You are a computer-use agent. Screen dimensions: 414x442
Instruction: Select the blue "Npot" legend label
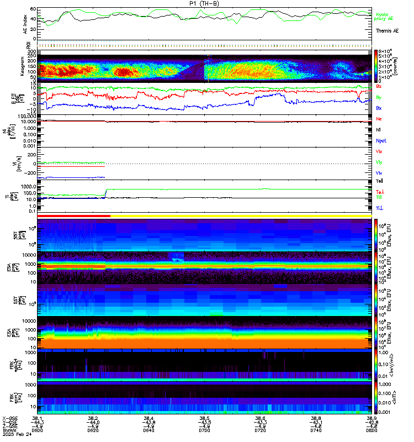coord(381,141)
